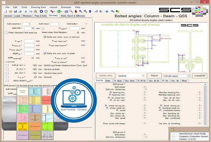Open the More results tab

coord(184,81)
